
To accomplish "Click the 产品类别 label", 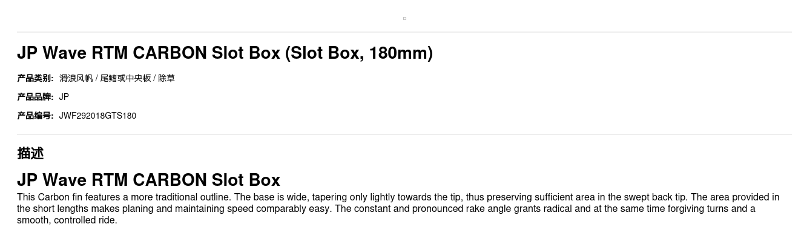I will 35,78.
